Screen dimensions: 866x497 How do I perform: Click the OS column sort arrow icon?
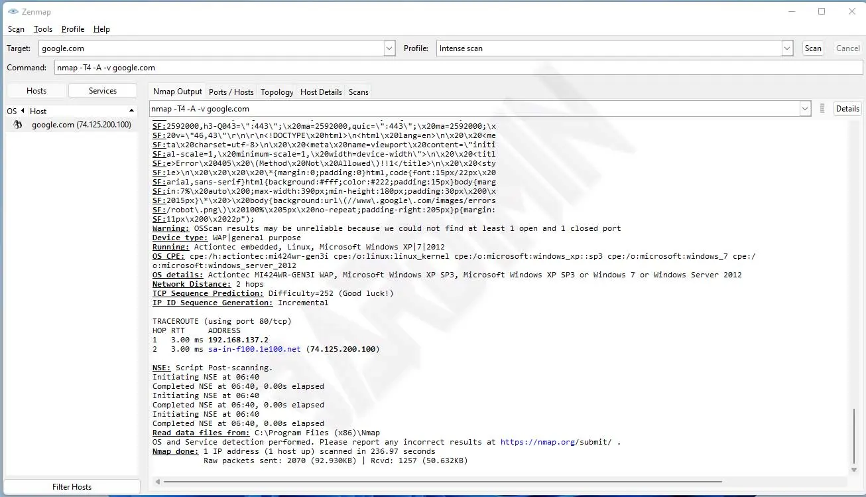(x=23, y=111)
